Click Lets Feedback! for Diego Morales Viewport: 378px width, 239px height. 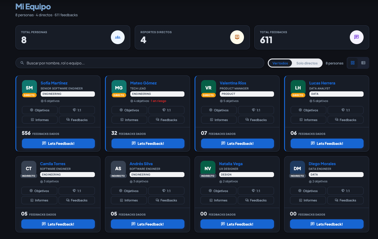(327, 224)
